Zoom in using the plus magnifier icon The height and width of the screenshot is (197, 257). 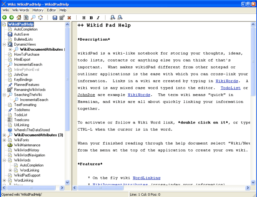(x=112, y=17)
